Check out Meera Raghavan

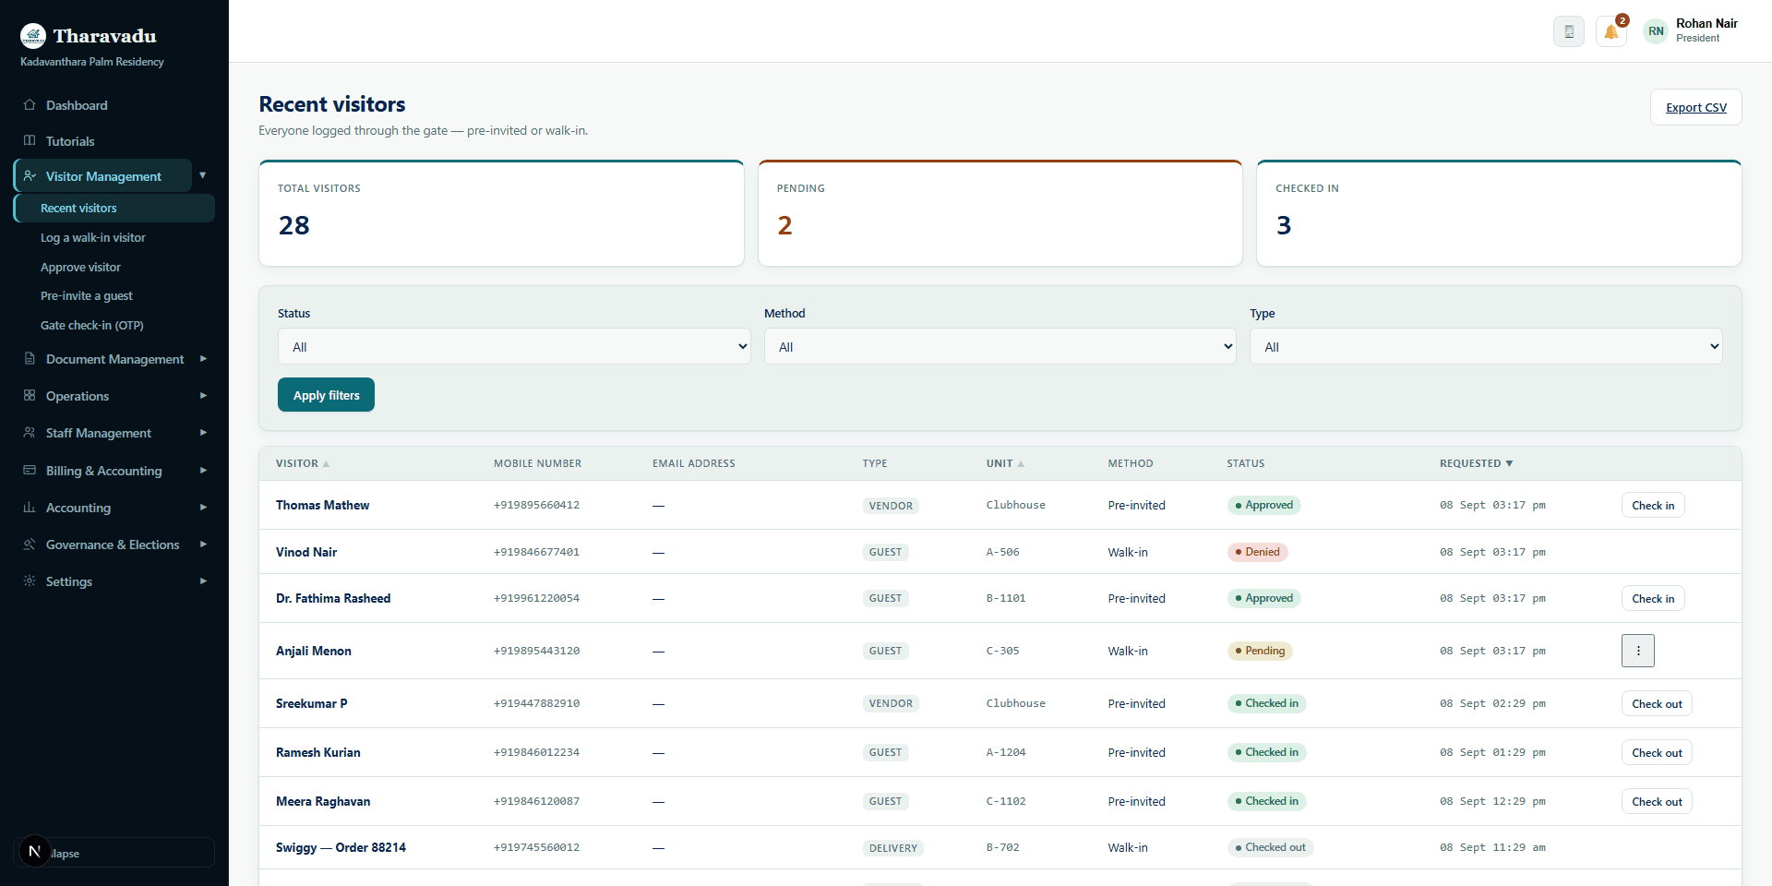click(x=1657, y=801)
